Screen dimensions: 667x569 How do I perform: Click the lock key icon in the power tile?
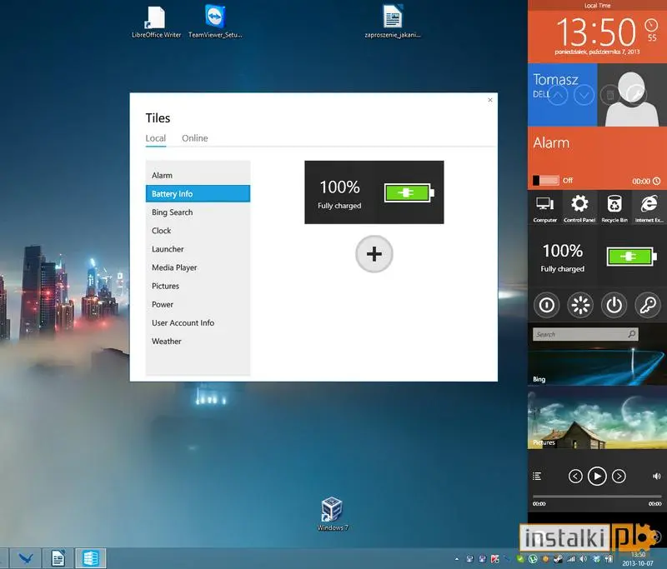click(648, 305)
